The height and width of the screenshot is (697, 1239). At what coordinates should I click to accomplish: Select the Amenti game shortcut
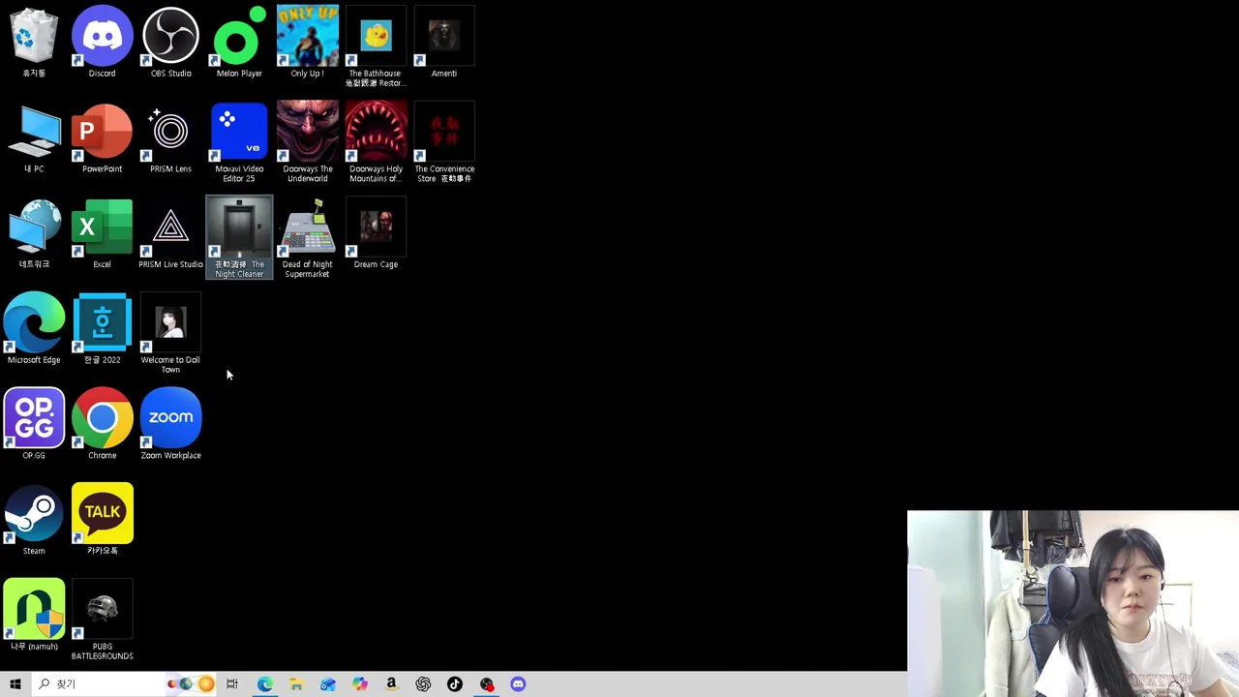click(444, 43)
